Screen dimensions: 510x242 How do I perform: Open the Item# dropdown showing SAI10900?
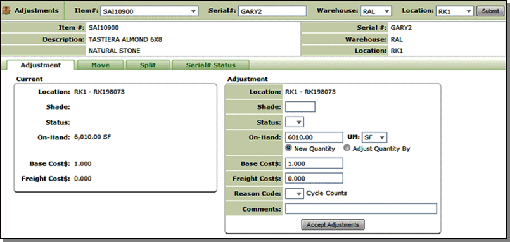point(150,11)
